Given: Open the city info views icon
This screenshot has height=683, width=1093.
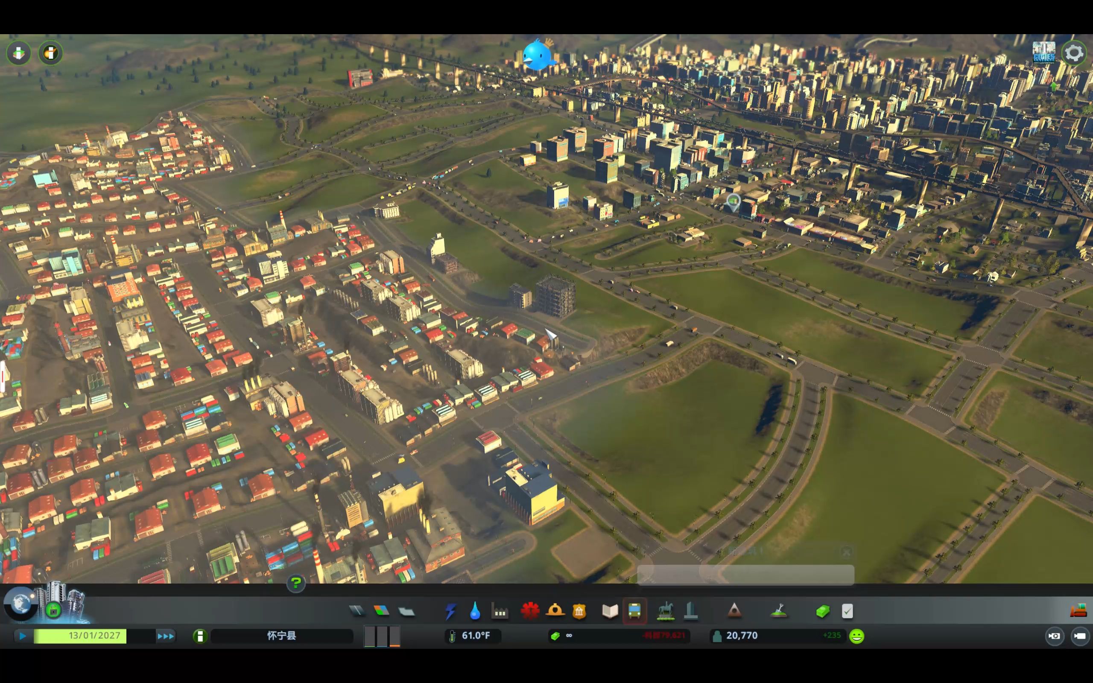Looking at the screenshot, I should (x=200, y=636).
